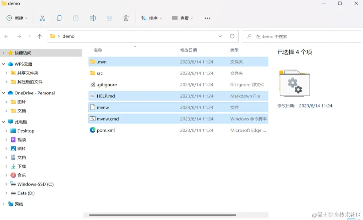Click the search demo input field
The image size is (363, 220).
[301, 36]
